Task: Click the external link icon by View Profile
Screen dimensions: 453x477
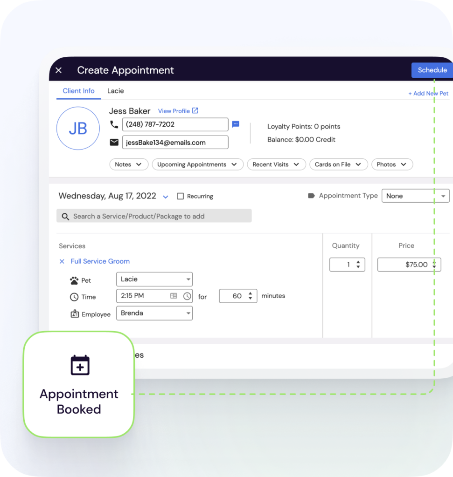Action: coord(195,111)
